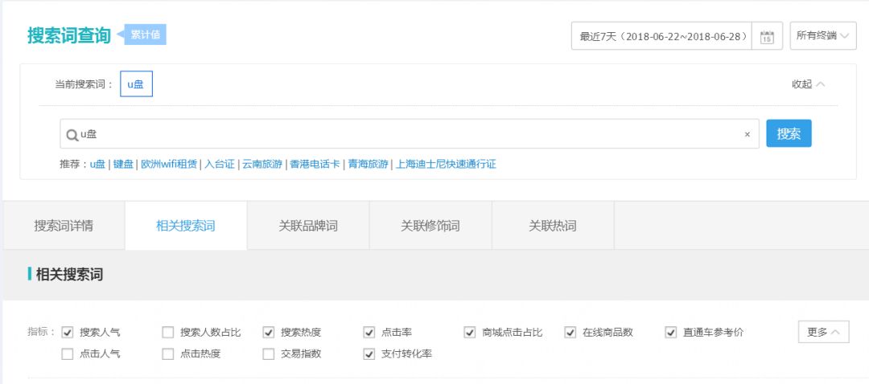Screen dimensions: 869x384
Task: Clear search text with the × icon
Action: (747, 134)
